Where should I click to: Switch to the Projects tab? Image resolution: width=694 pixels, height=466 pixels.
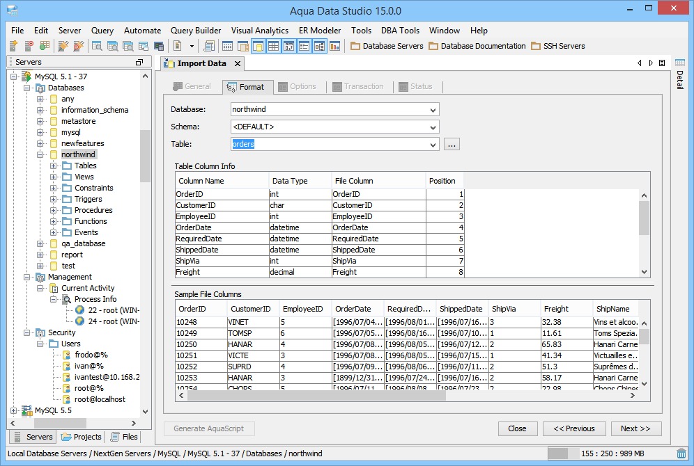(x=82, y=437)
